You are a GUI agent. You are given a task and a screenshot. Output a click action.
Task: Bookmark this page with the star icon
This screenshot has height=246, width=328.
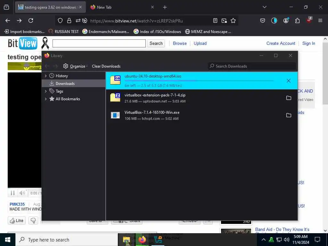click(233, 20)
